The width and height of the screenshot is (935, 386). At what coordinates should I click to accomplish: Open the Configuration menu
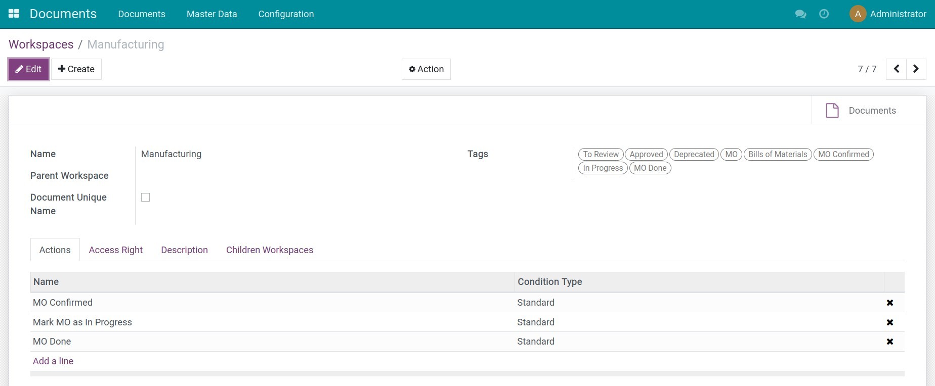click(x=286, y=14)
